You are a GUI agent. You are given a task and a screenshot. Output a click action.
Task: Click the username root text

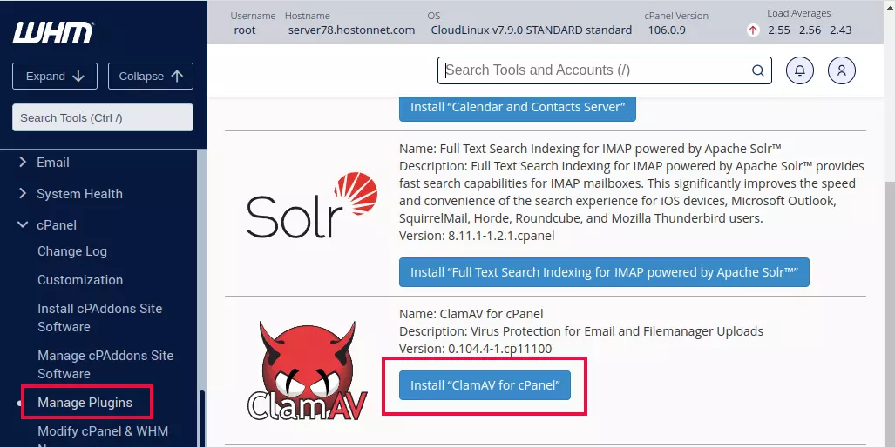245,30
